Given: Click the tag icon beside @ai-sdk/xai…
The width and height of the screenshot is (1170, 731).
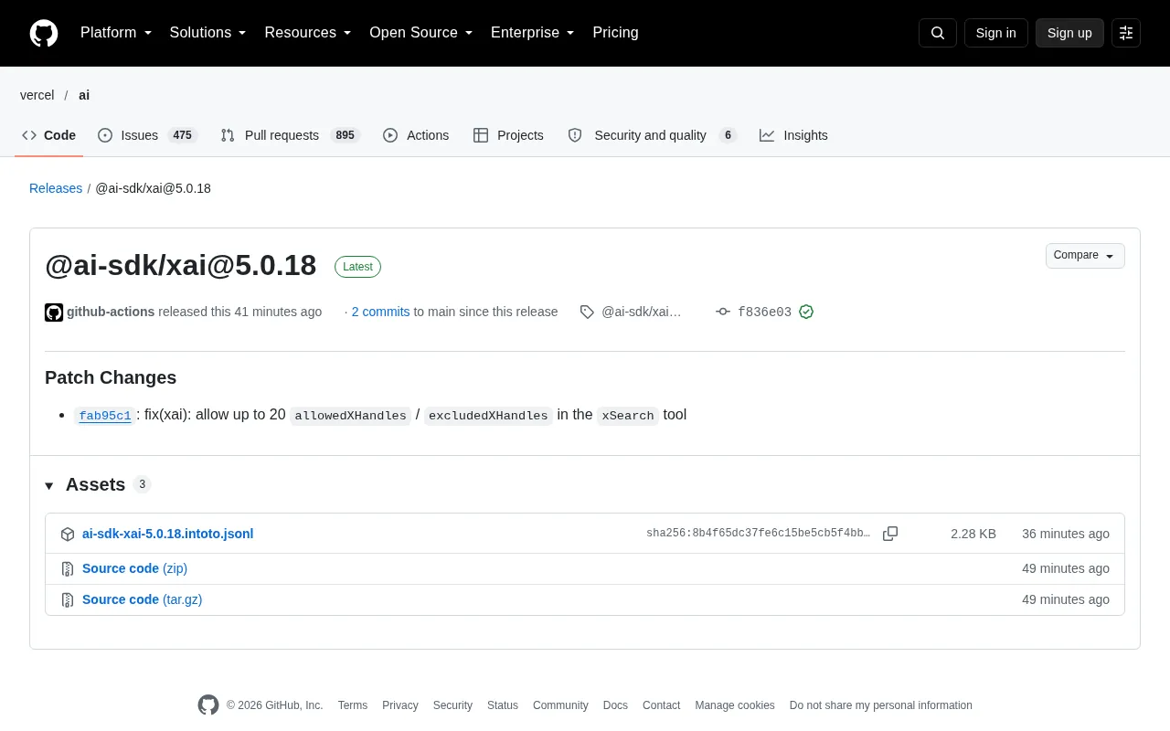Looking at the screenshot, I should pyautogui.click(x=587, y=312).
